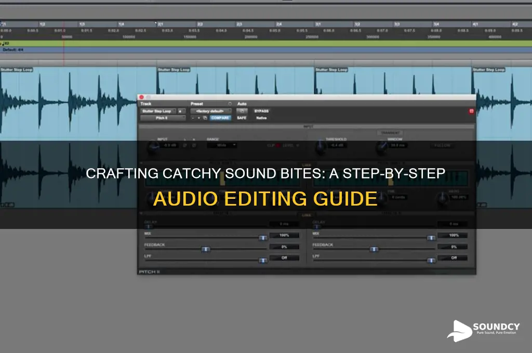Open the Range Wide dropdown
532x353 pixels.
coord(222,145)
